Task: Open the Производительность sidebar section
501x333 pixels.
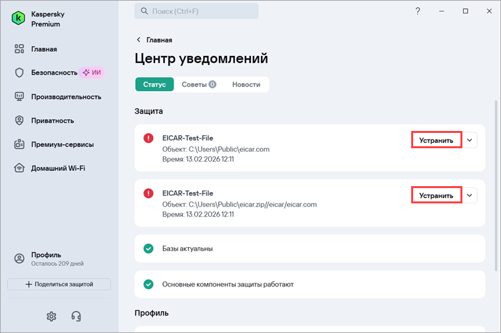Action: [x=66, y=97]
